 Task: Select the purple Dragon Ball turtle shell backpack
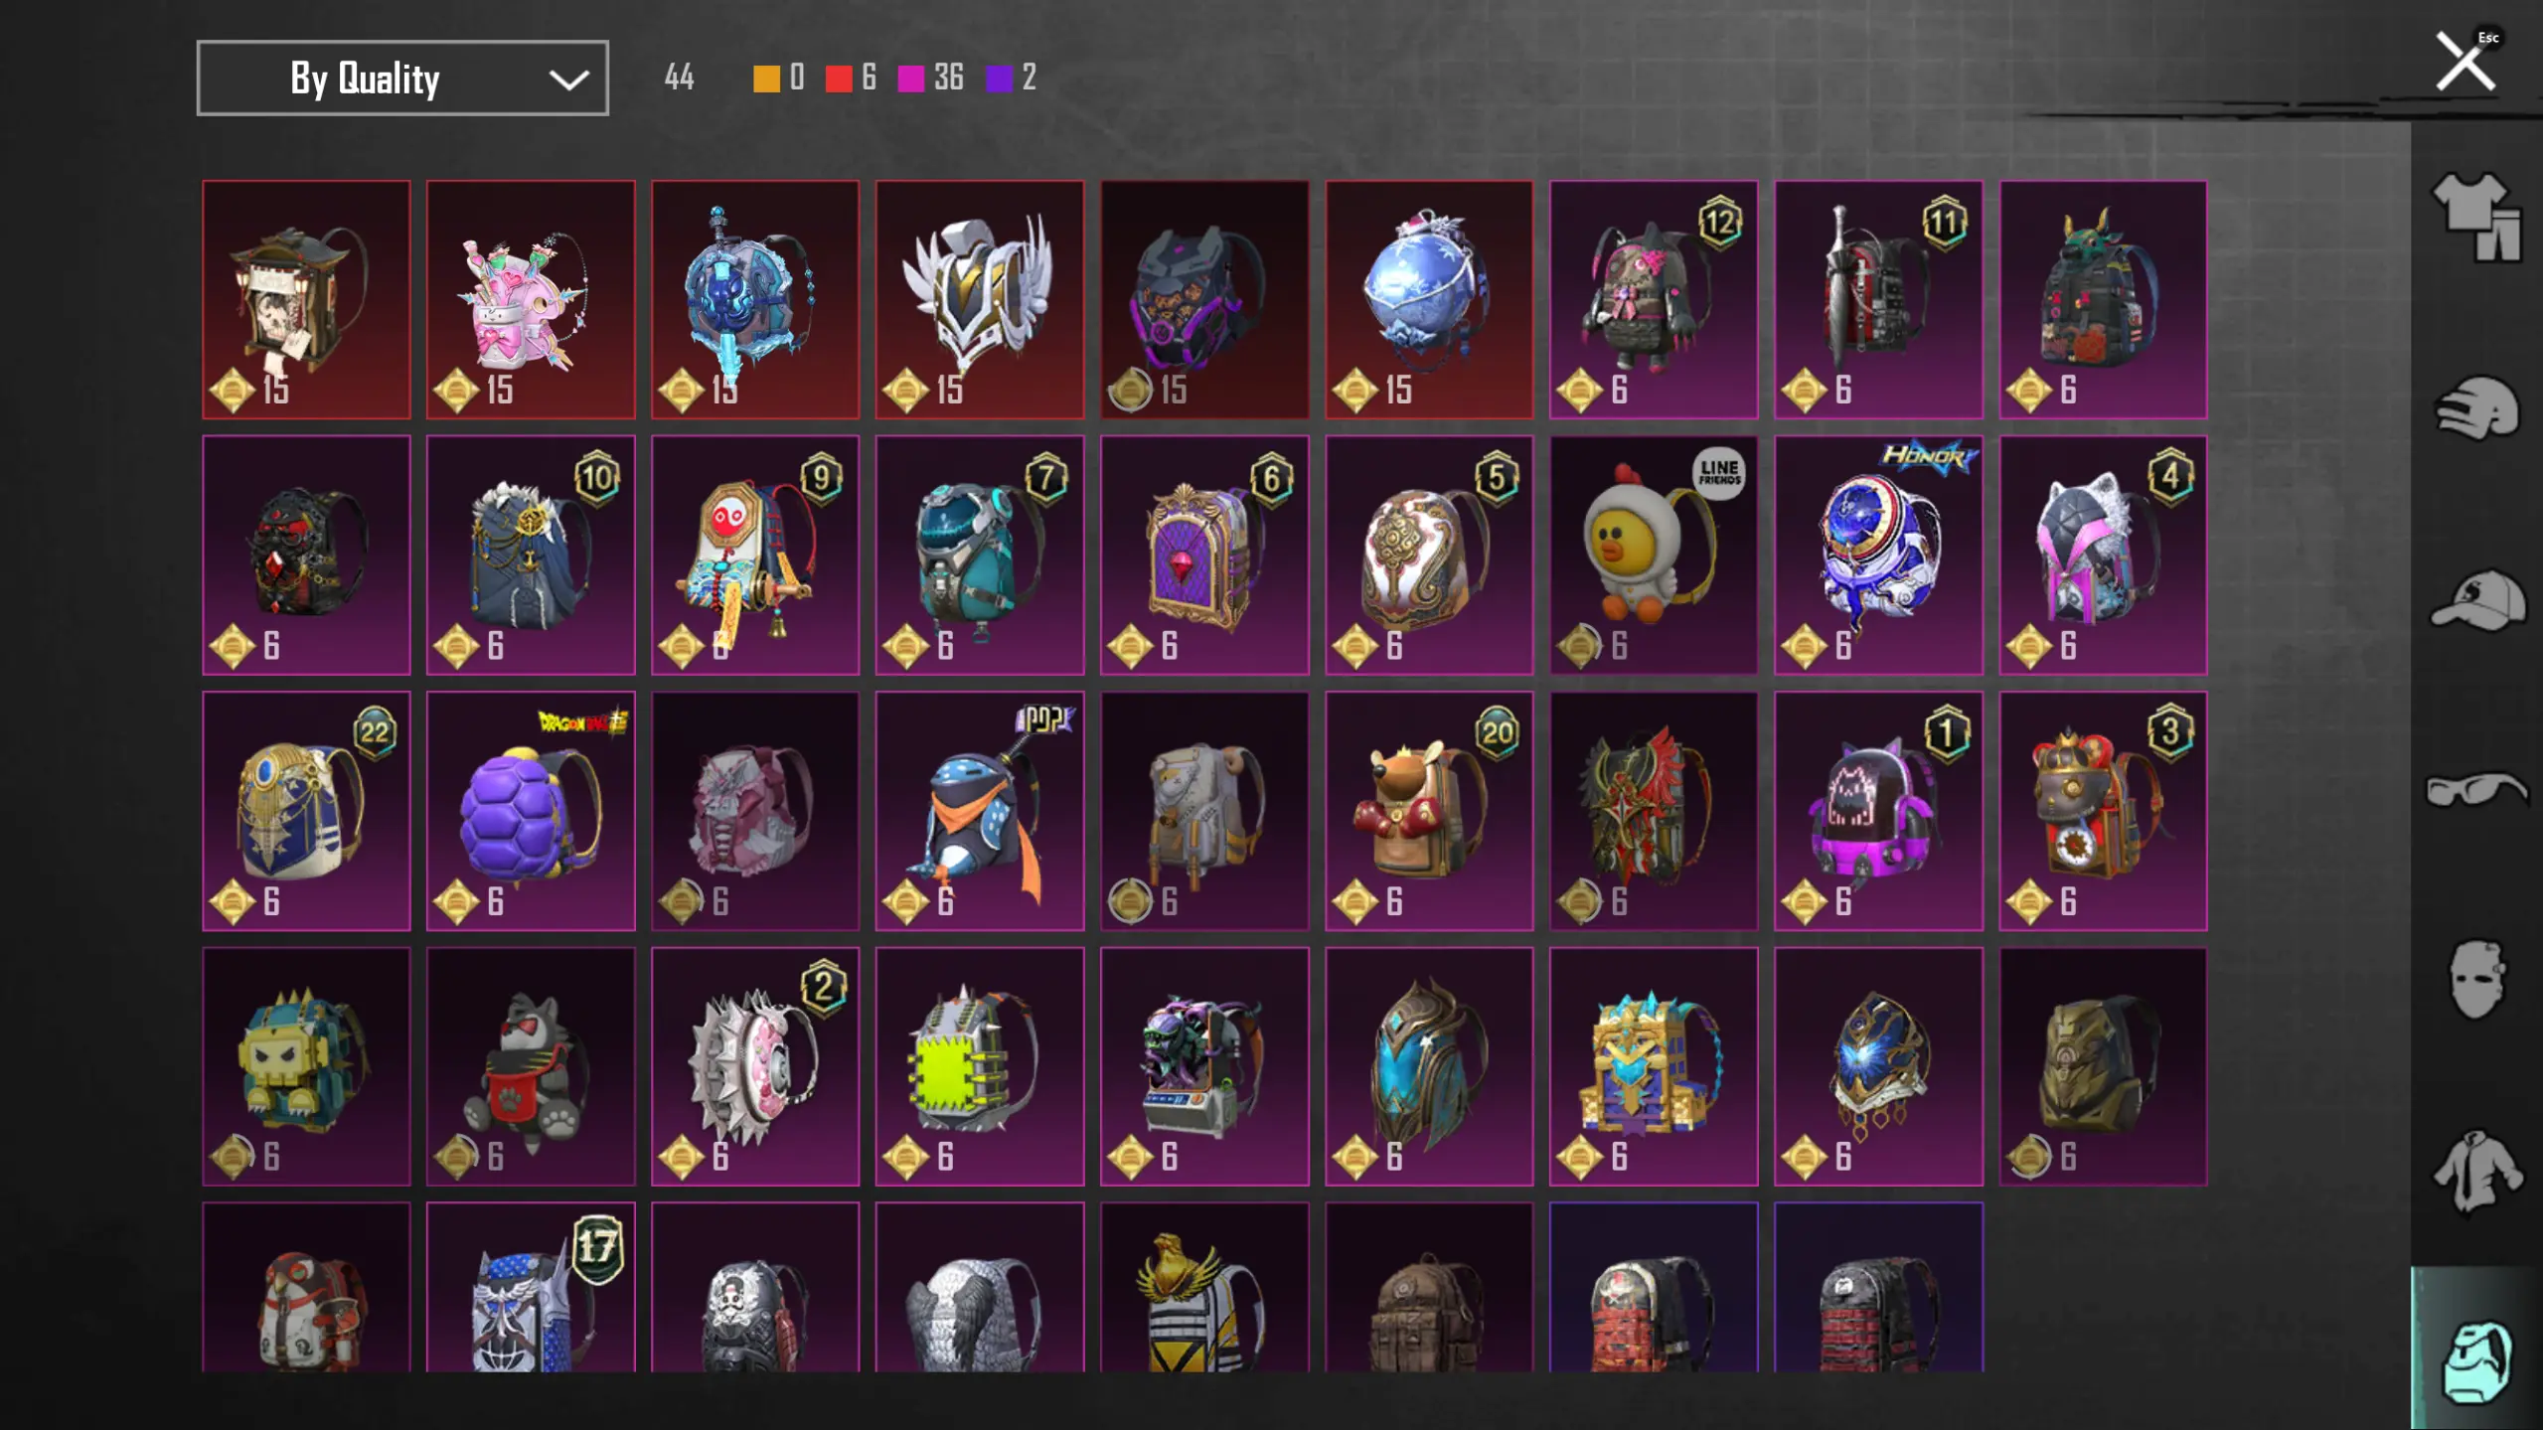[531, 811]
